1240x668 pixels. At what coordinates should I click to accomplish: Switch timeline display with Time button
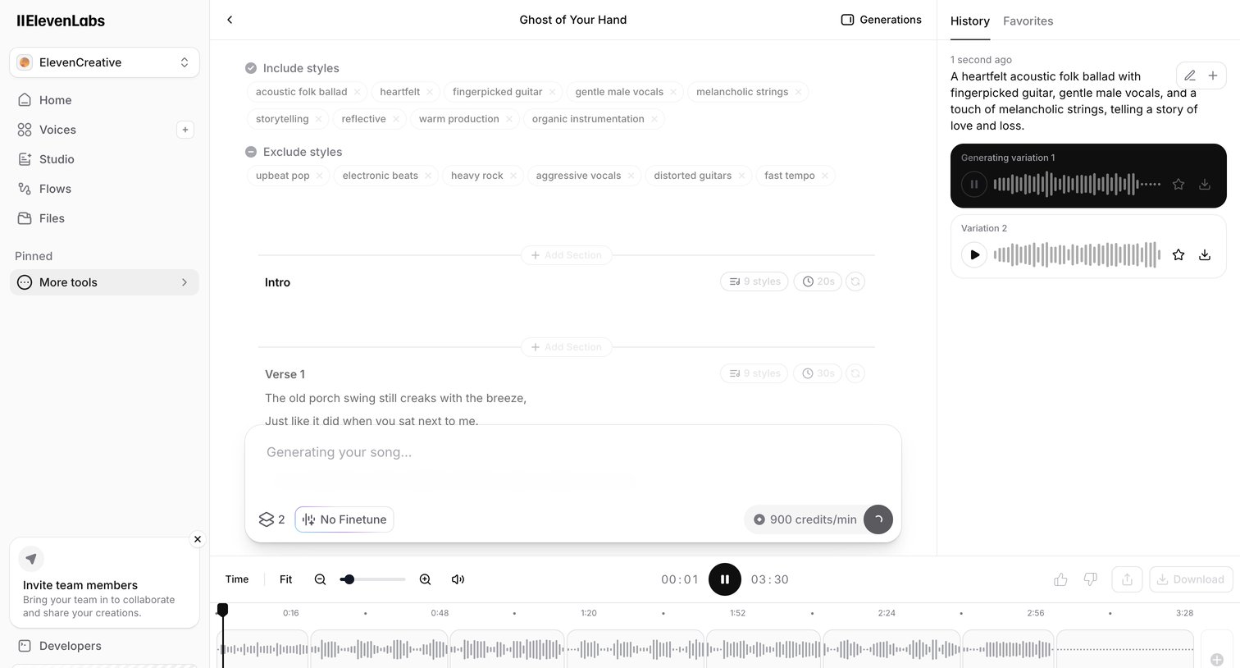tap(237, 579)
